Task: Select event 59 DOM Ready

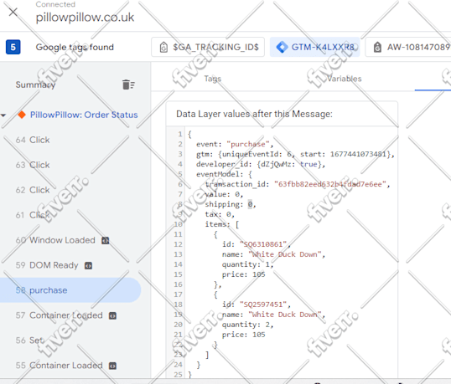Action: [47, 265]
